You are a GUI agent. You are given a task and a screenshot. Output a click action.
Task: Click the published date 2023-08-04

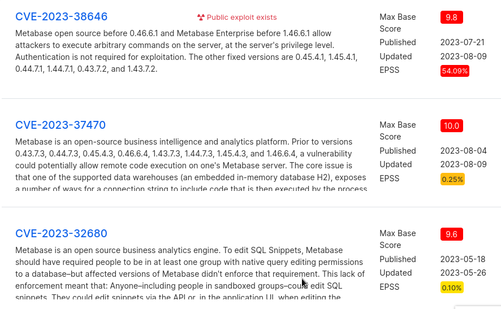[x=464, y=151]
